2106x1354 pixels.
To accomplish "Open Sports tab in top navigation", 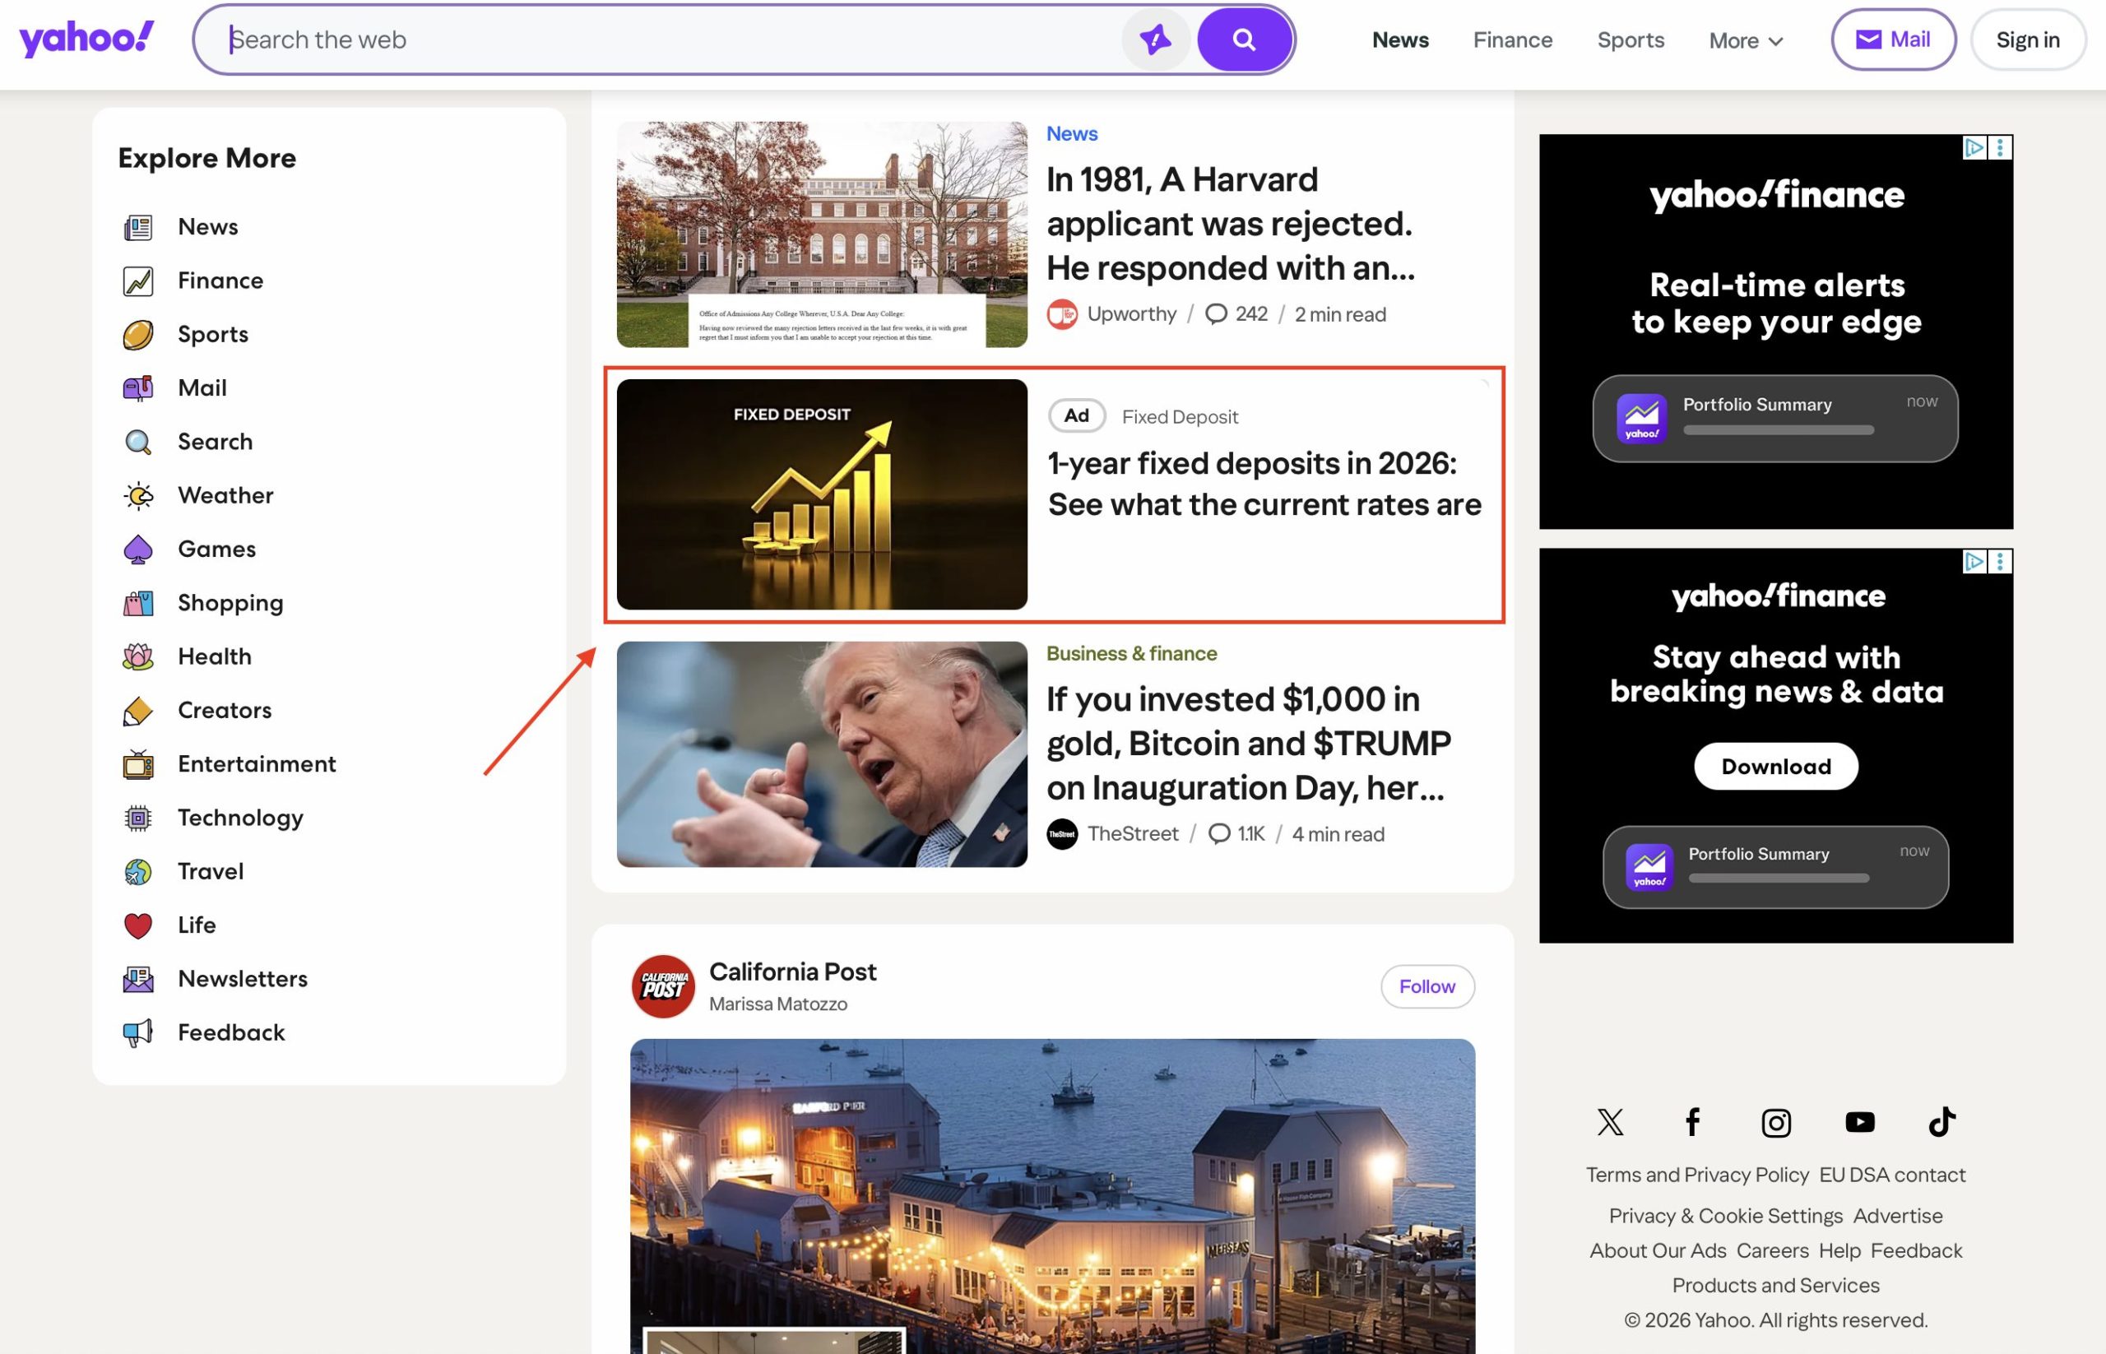I will (1631, 39).
